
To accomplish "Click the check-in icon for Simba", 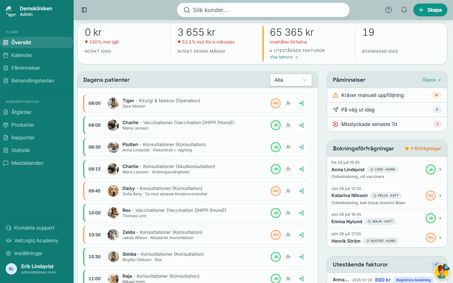I will (301, 257).
